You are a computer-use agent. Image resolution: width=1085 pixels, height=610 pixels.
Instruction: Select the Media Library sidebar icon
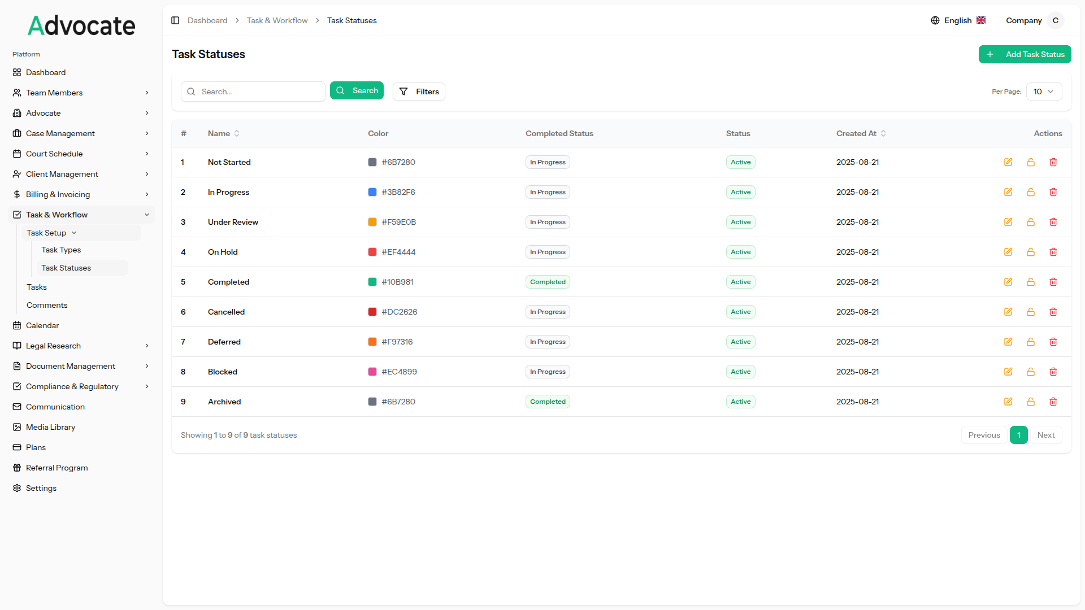[16, 427]
